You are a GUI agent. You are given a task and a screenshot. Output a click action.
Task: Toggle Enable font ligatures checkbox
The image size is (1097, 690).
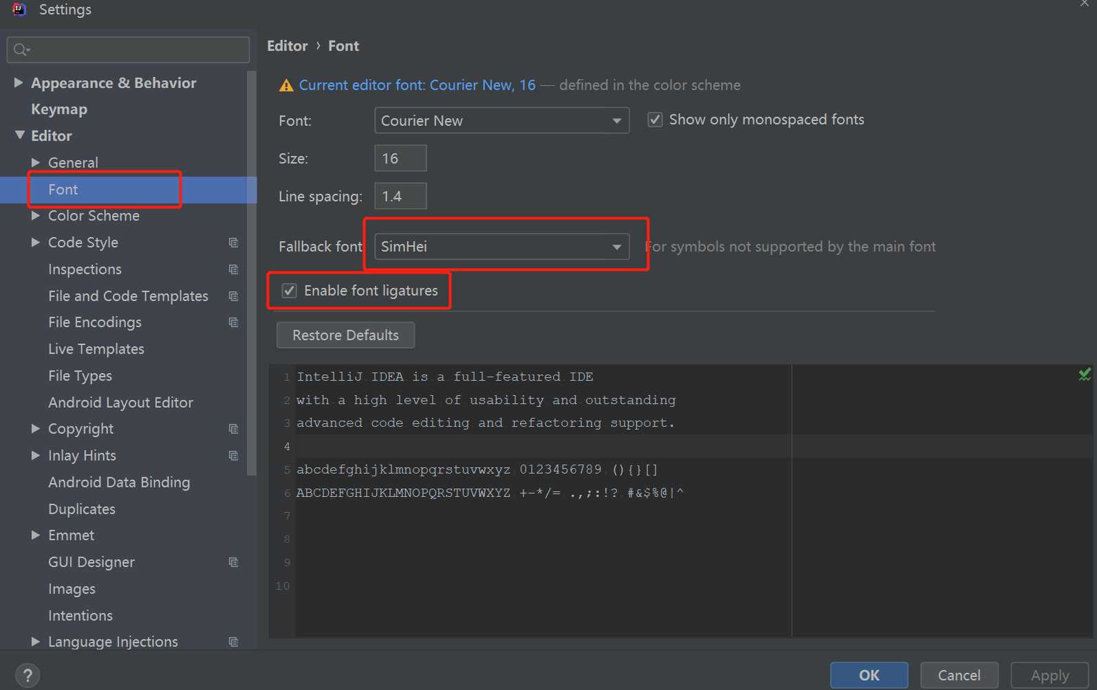(290, 291)
